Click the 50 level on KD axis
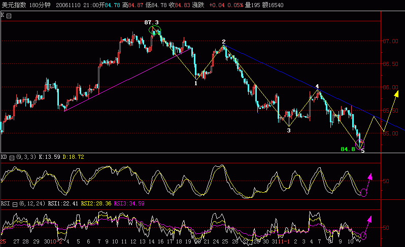This screenshot has height=247, width=405. coord(386,181)
